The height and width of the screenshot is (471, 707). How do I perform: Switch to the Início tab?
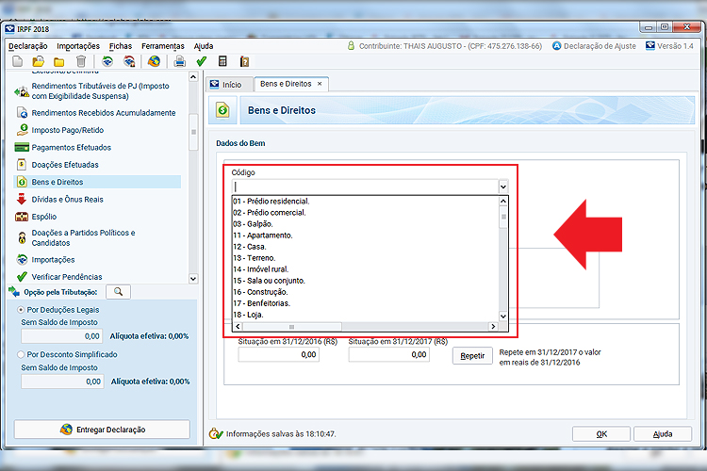tap(229, 84)
